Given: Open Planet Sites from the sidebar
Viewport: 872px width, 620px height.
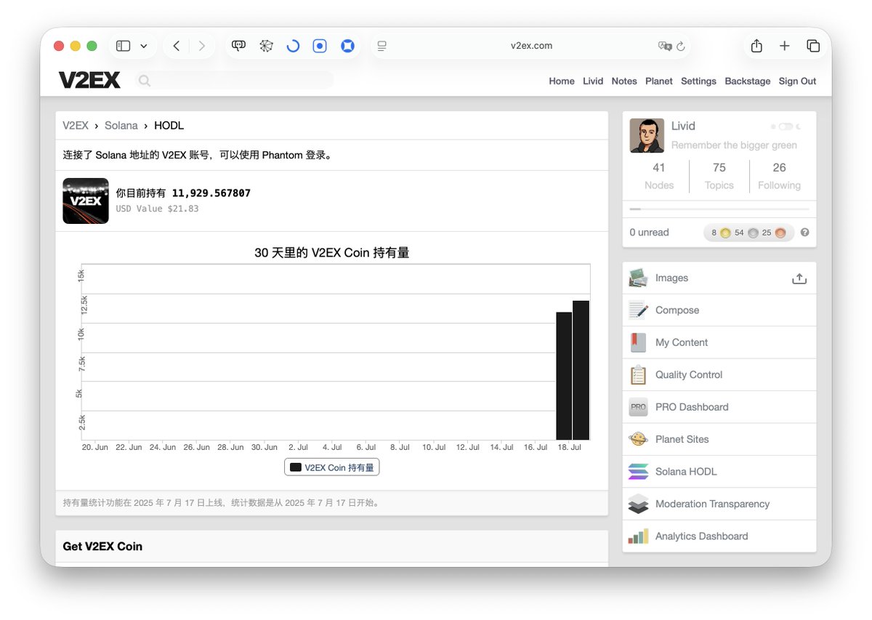Looking at the screenshot, I should pyautogui.click(x=719, y=439).
